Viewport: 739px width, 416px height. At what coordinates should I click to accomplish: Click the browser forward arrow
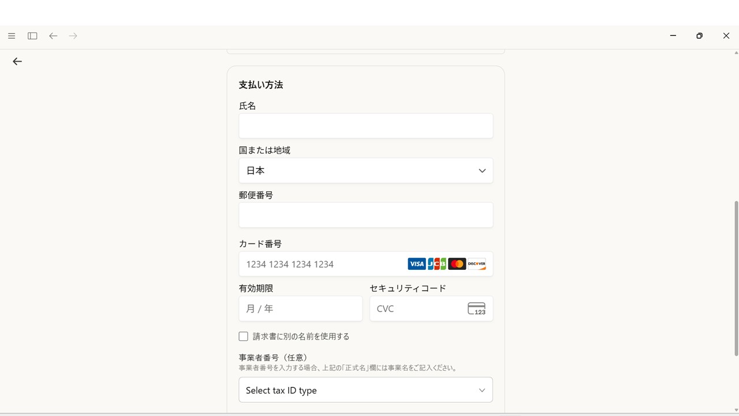click(73, 36)
